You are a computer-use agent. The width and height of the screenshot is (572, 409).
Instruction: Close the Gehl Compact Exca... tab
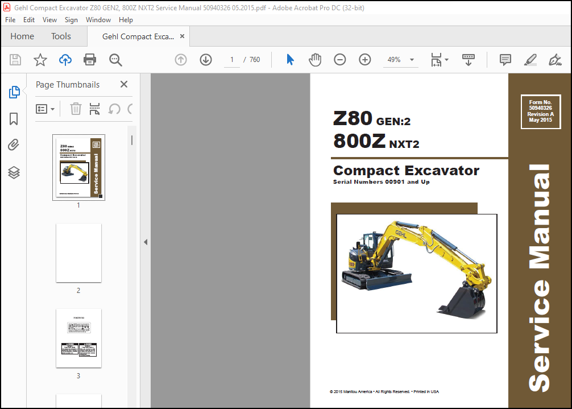182,36
